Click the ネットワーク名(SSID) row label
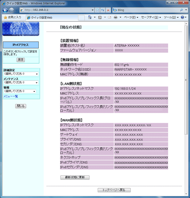 tap(76, 69)
